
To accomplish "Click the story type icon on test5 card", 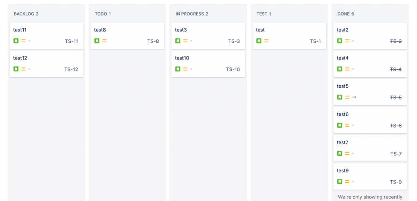I will (x=340, y=97).
